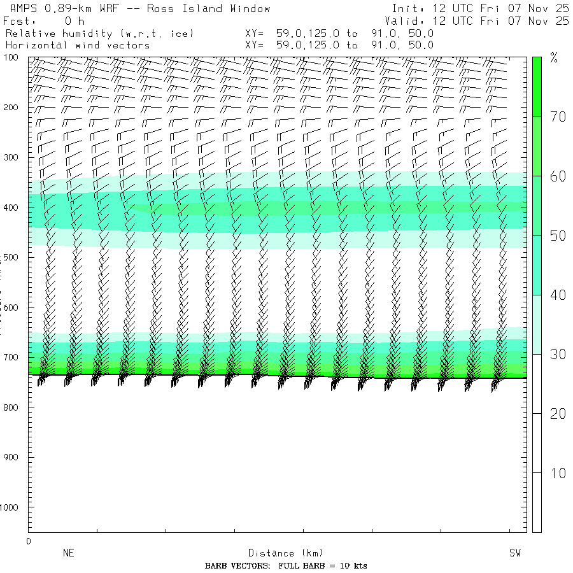Image resolution: width=573 pixels, height=573 pixels.
Task: Click the NE direction label
Action: 69,553
